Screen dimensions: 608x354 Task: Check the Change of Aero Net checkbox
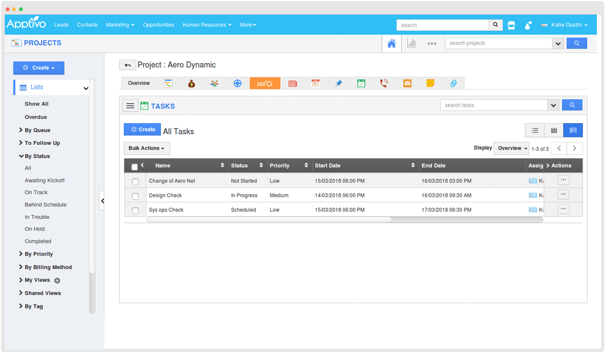(x=135, y=181)
